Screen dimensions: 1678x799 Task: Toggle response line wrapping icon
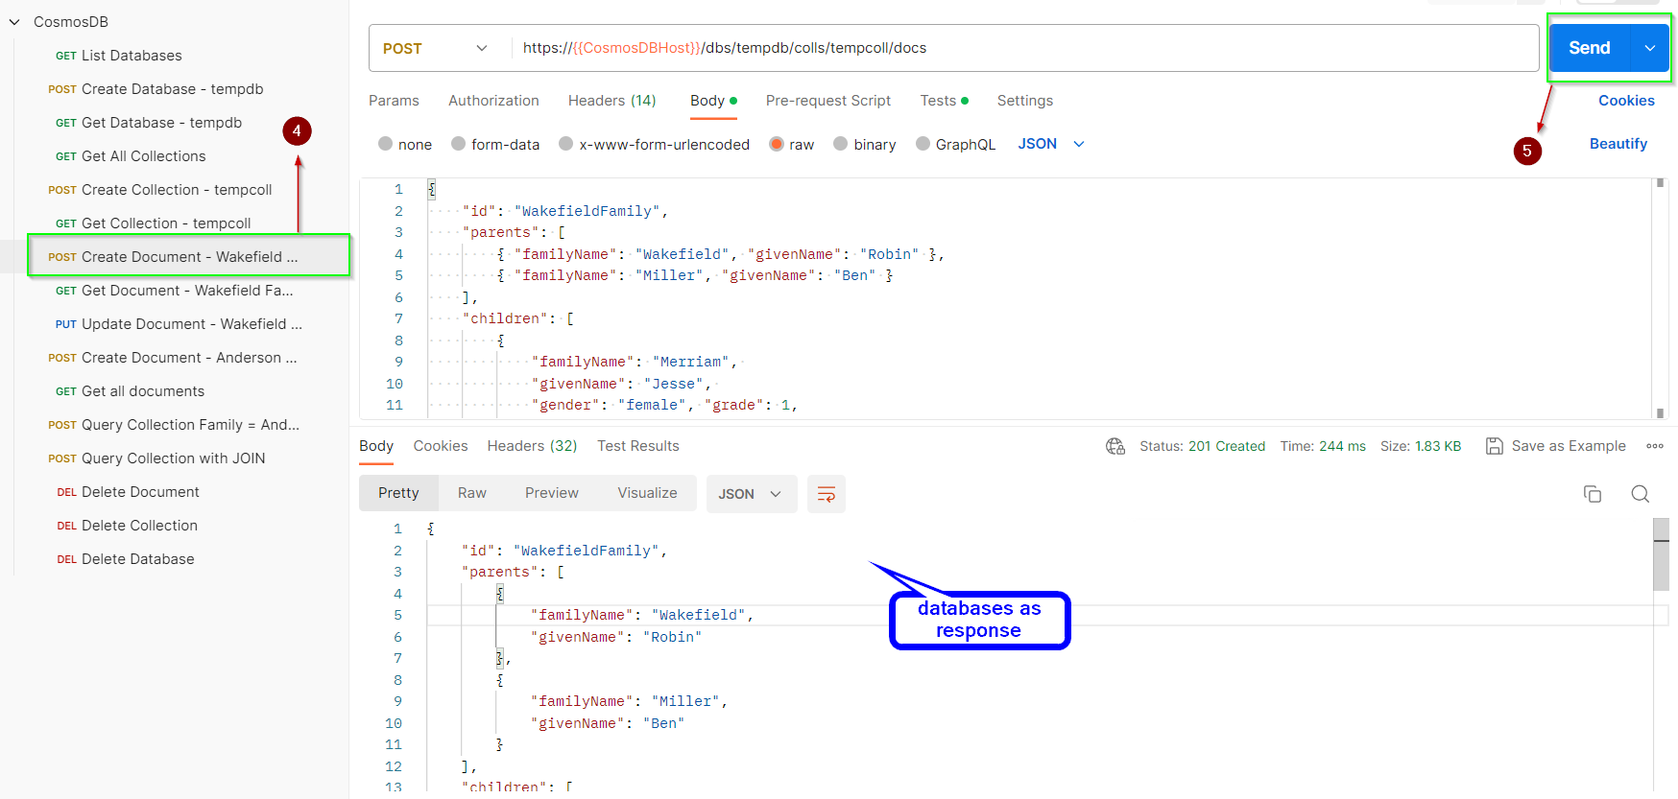(827, 494)
